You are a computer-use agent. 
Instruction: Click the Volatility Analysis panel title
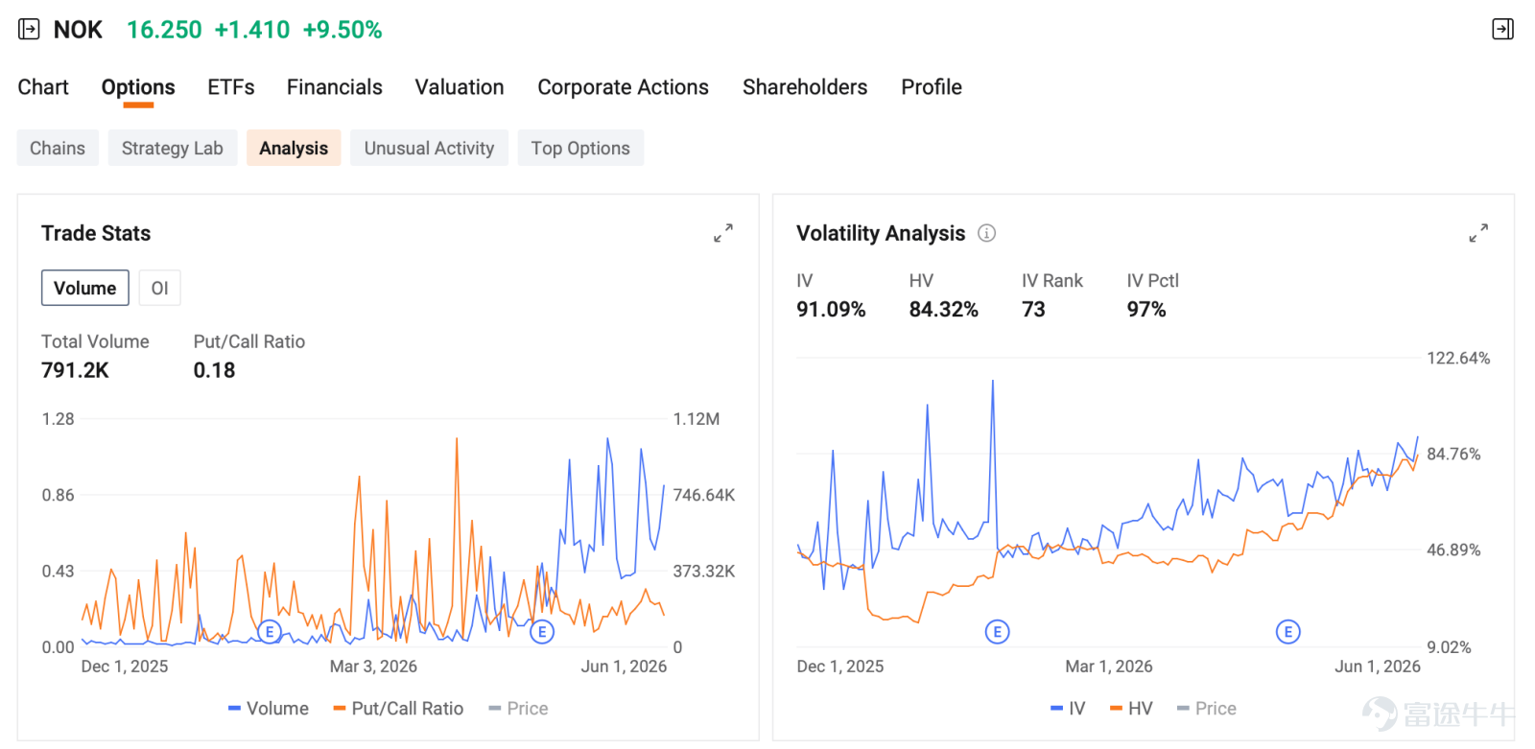point(881,233)
